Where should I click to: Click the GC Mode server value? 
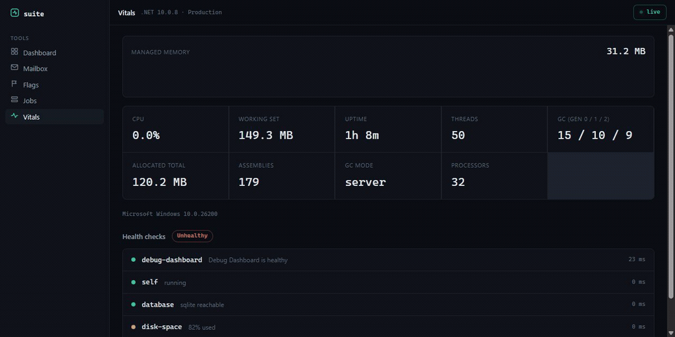[x=365, y=182]
